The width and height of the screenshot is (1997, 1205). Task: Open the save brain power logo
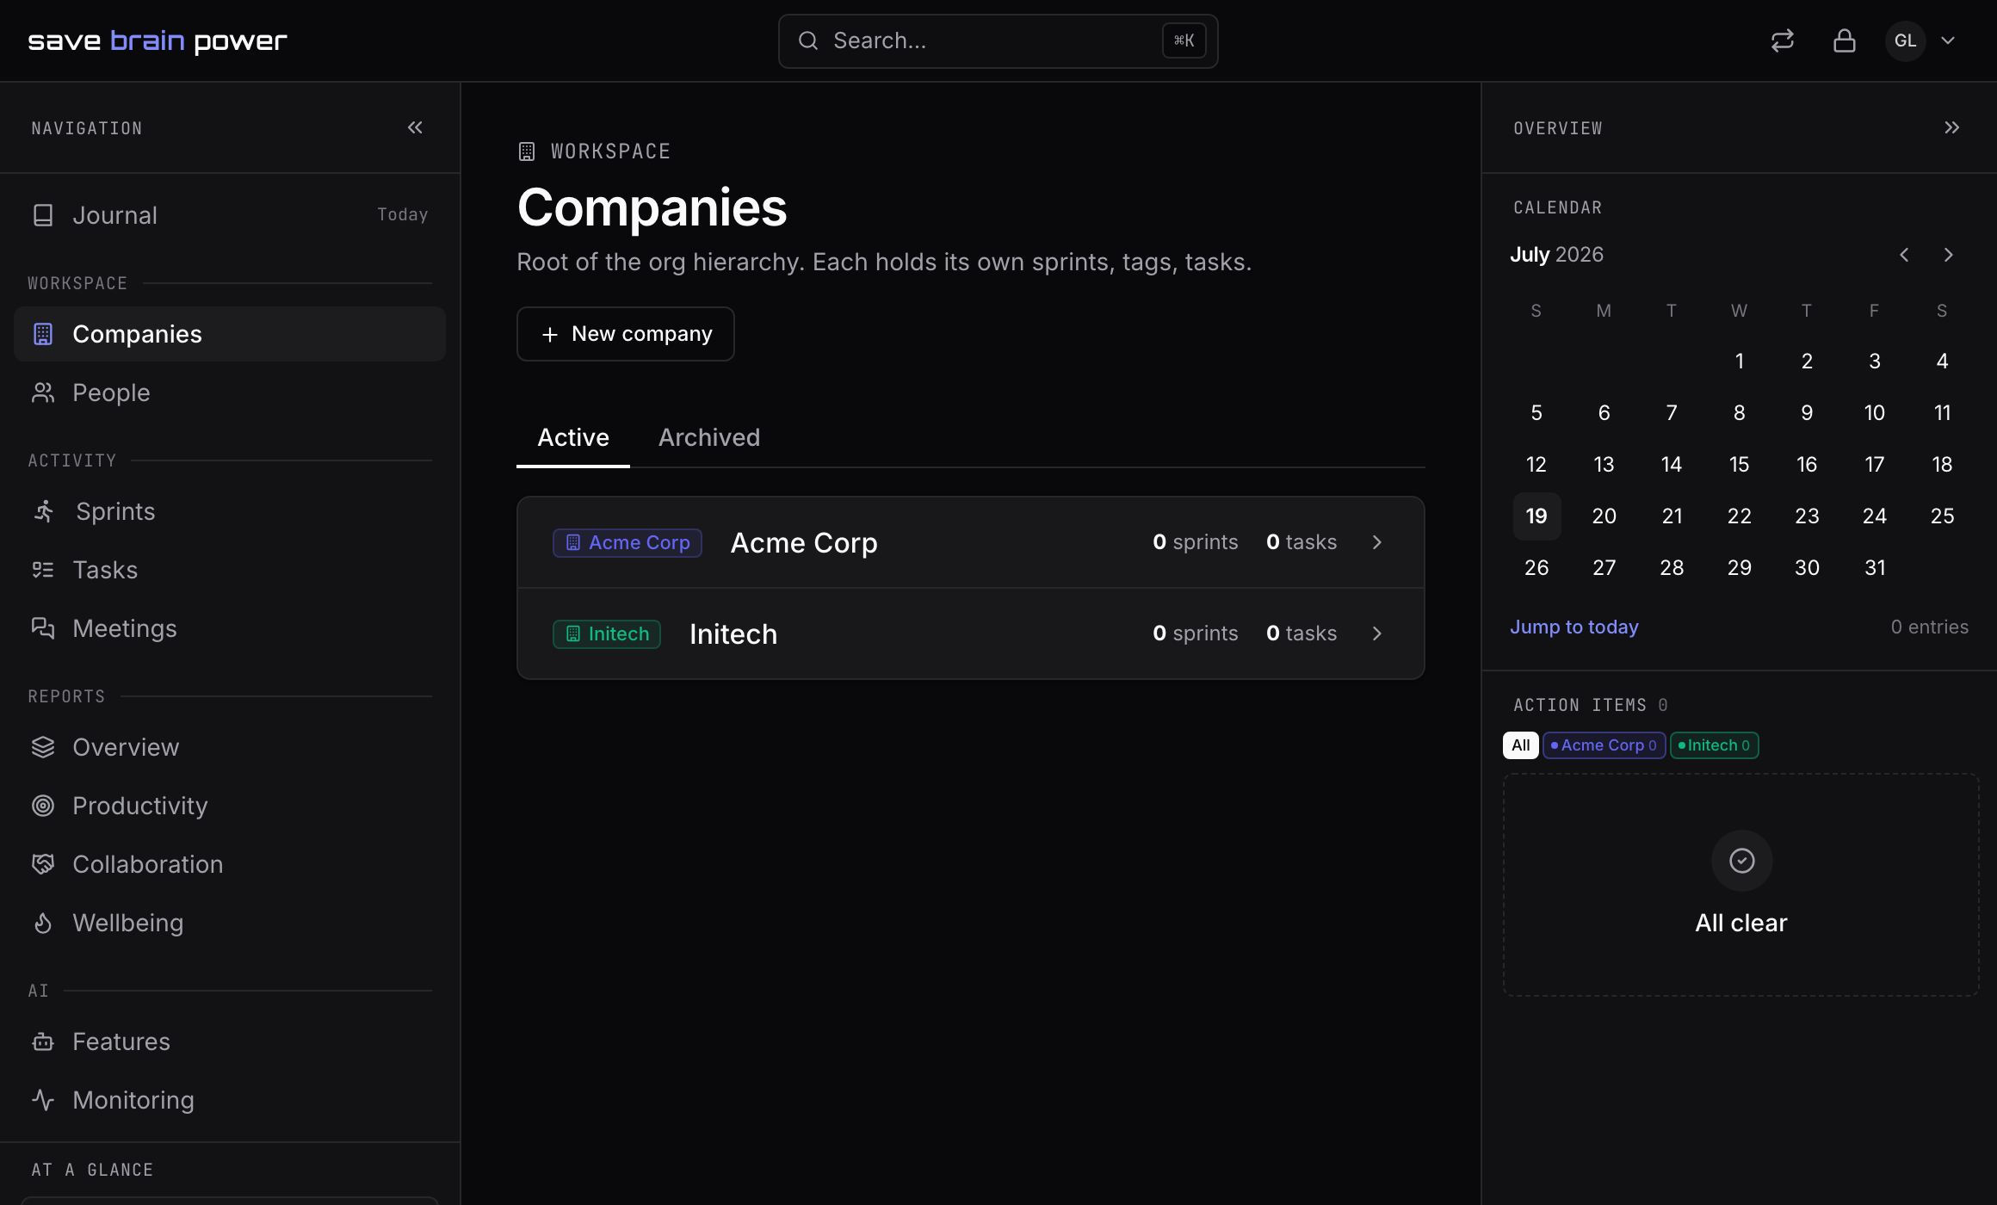pyautogui.click(x=158, y=40)
